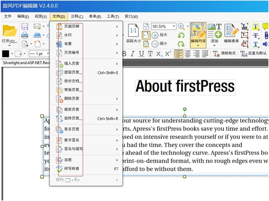This screenshot has width=269, height=201.
Task: Open the File (文件) menu
Action: click(8, 17)
